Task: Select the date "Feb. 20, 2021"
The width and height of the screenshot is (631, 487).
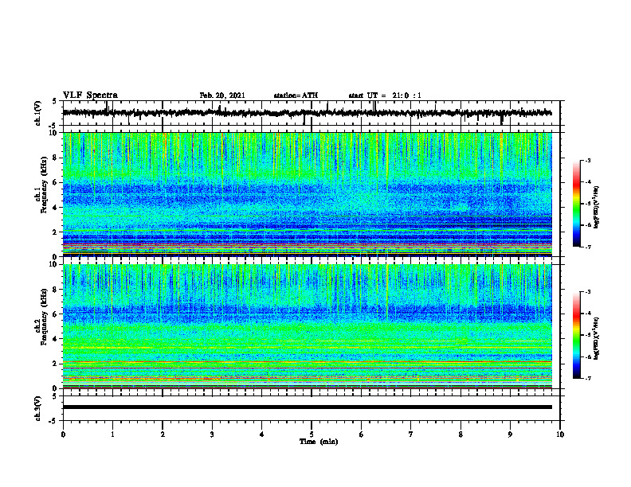Action: pyautogui.click(x=222, y=95)
